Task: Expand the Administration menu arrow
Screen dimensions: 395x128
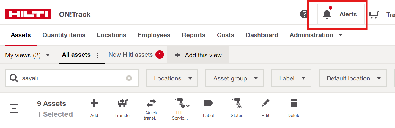Action: (x=340, y=35)
